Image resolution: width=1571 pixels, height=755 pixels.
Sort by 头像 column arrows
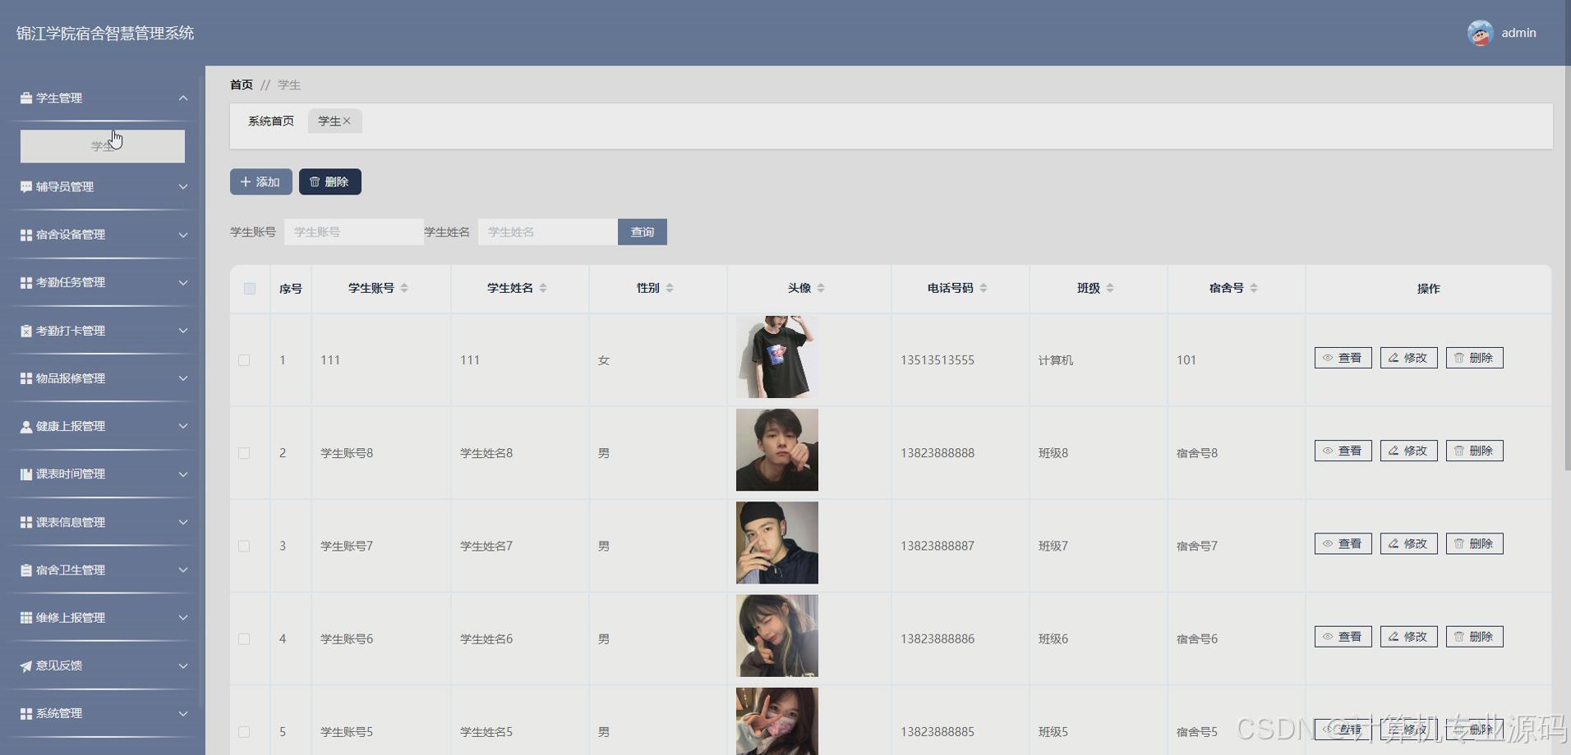821,288
